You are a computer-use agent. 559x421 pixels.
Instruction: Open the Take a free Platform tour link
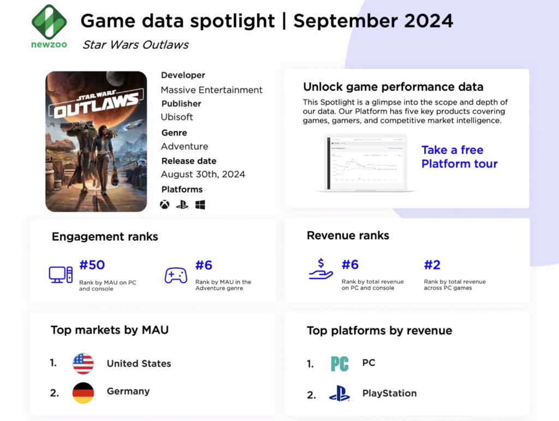click(459, 157)
